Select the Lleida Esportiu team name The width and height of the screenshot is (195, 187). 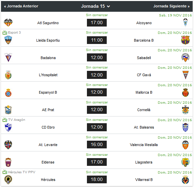(x=48, y=40)
